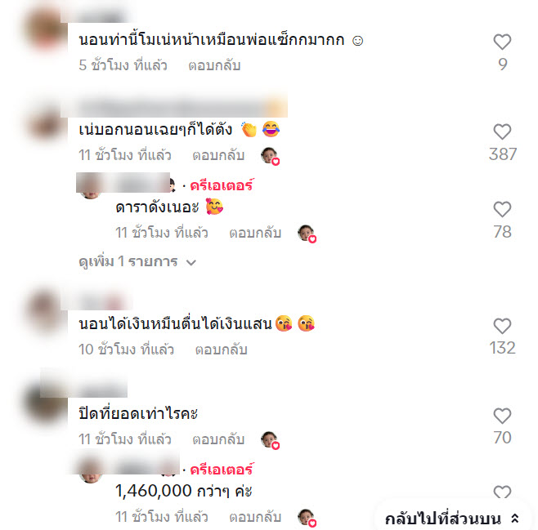This screenshot has width=538, height=530.
Task: Like the creator reply "ดาราดังเนอะ"
Action: [x=502, y=209]
